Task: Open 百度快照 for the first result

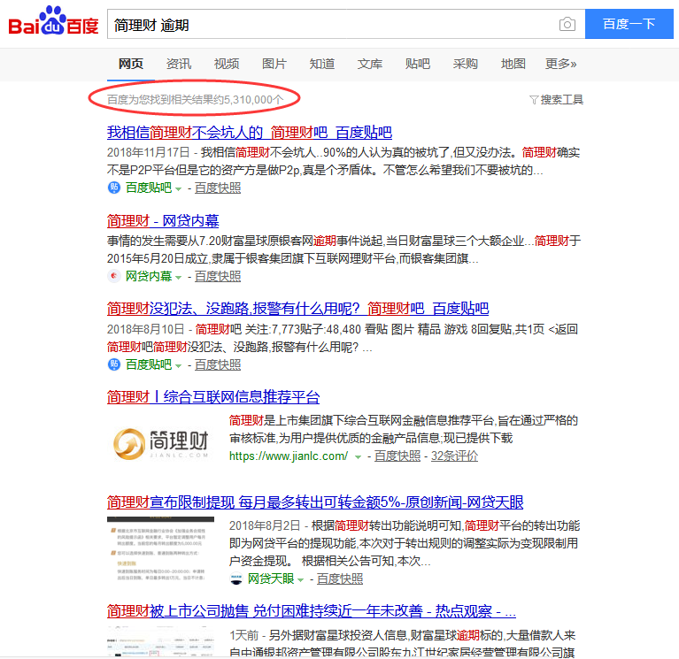Action: click(x=218, y=188)
